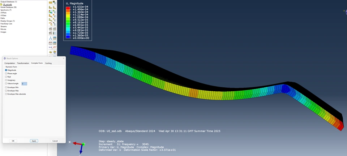This screenshot has height=156, width=347.
Task: Select the highlighted Plot Contours on Deformed Shape icon
Action: pyautogui.click(x=51, y=12)
